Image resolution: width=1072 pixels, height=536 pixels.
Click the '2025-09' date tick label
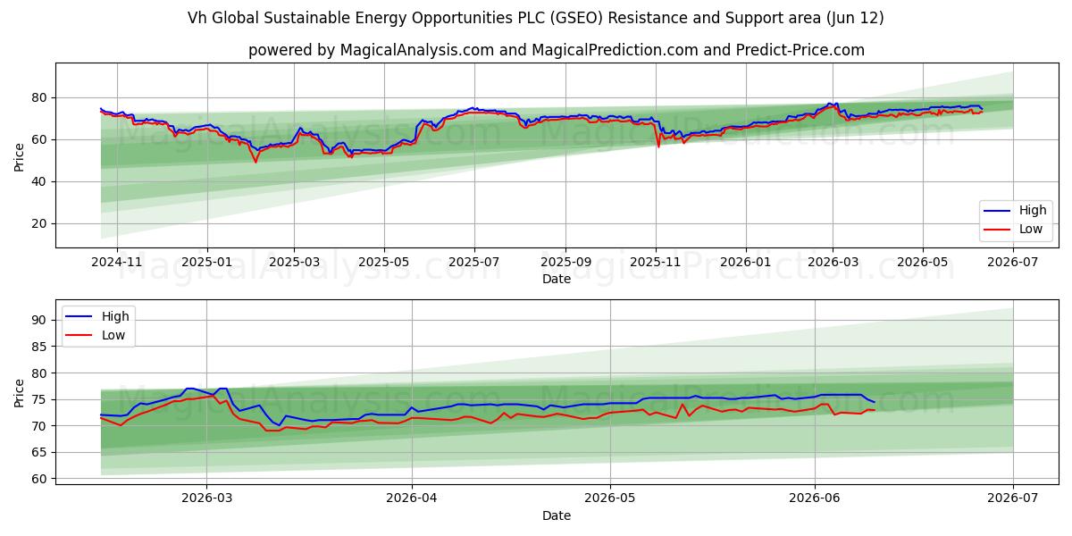[565, 262]
